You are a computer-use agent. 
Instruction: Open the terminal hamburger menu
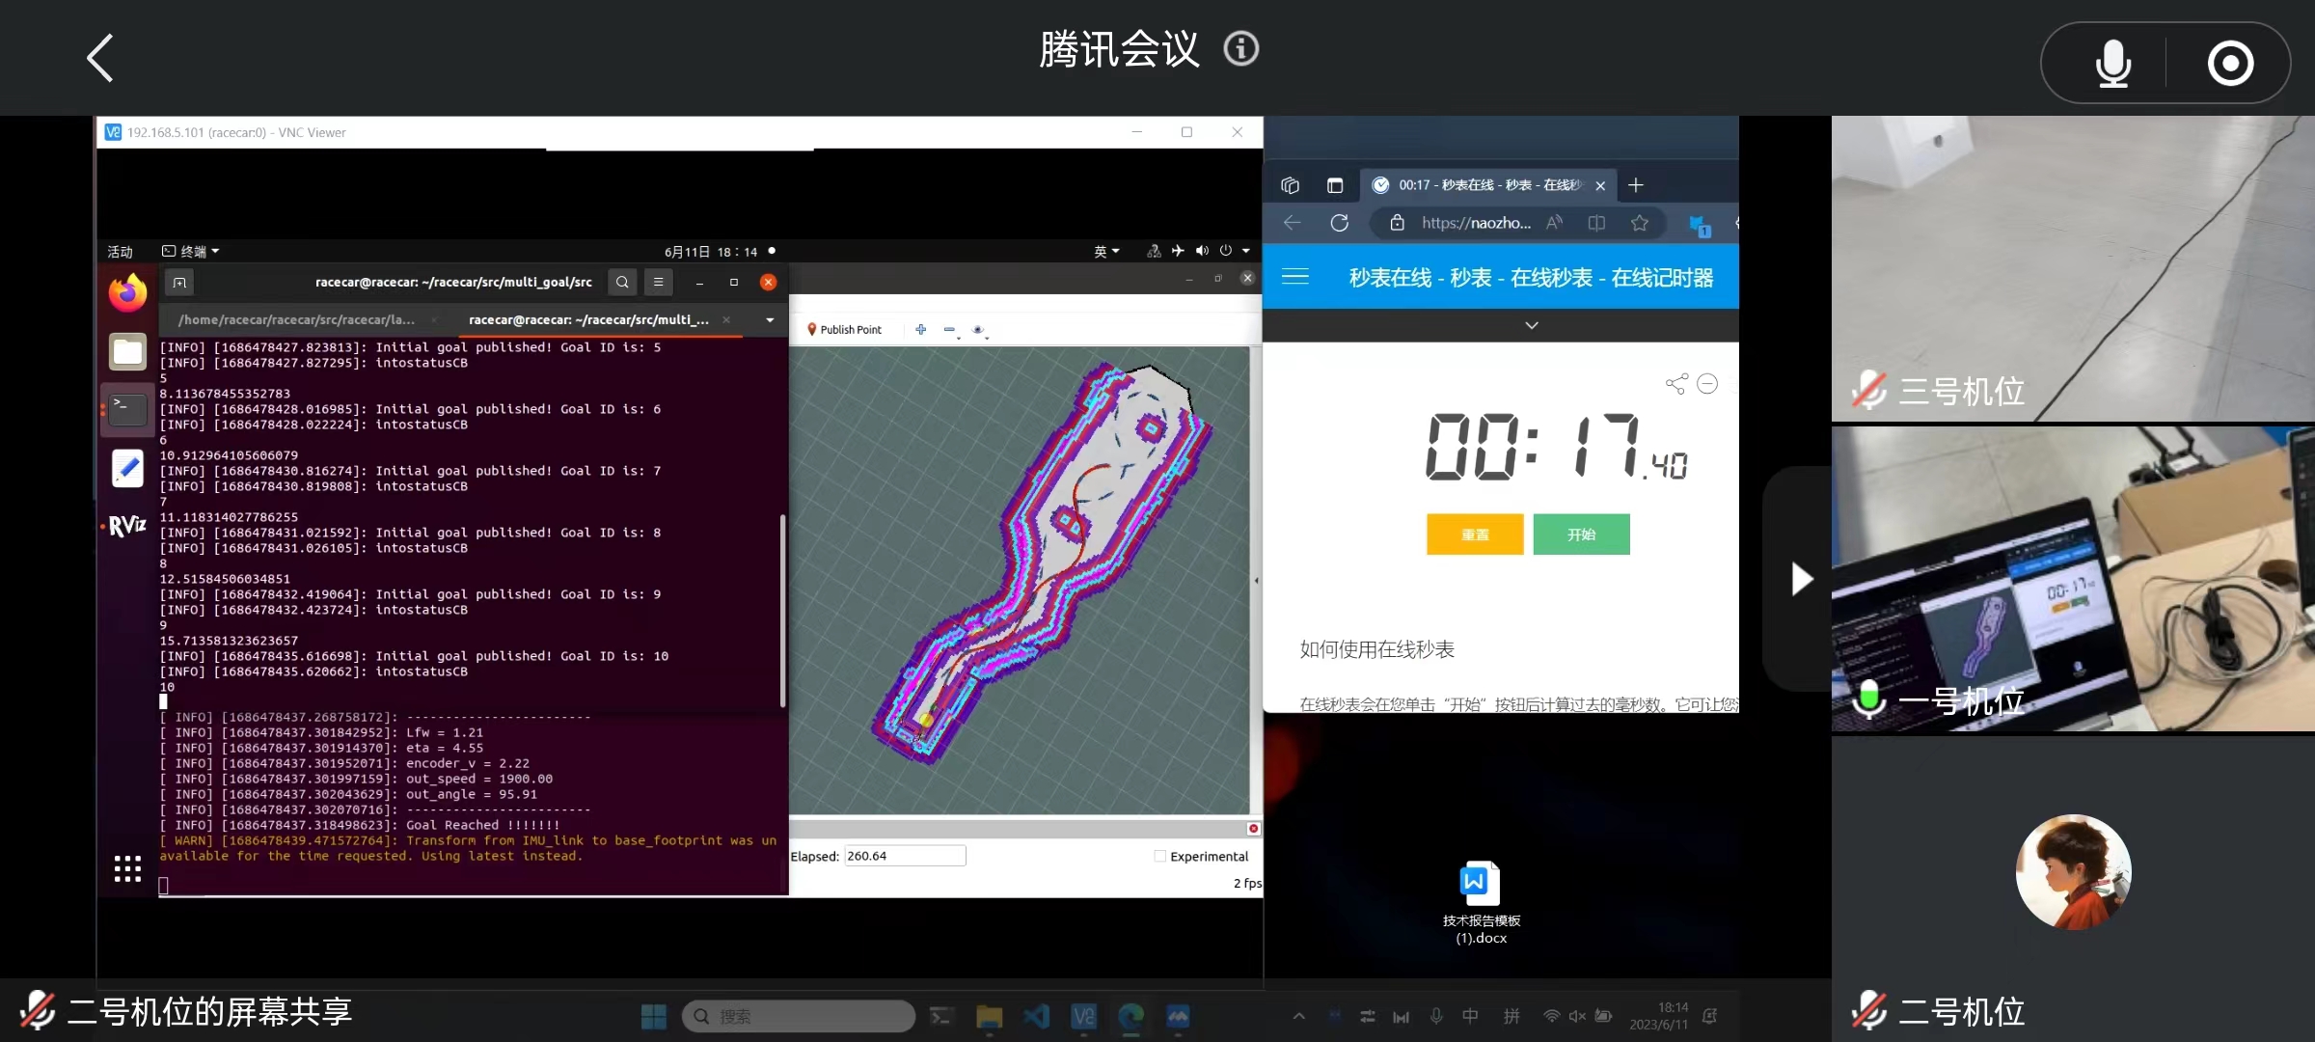click(x=658, y=282)
